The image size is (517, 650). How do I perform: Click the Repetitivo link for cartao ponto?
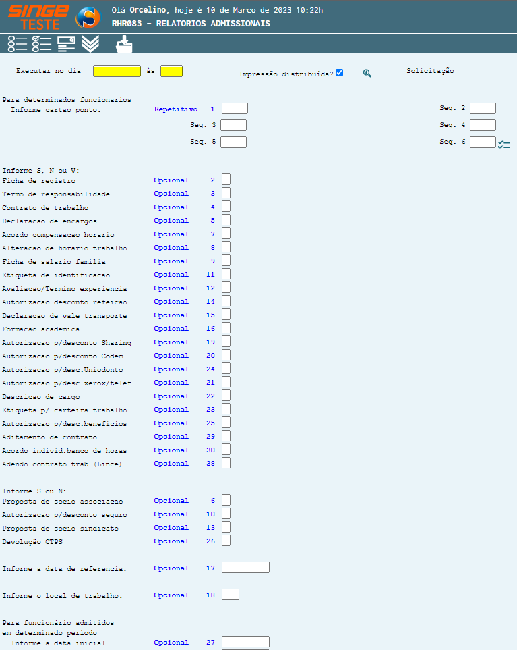(x=175, y=109)
